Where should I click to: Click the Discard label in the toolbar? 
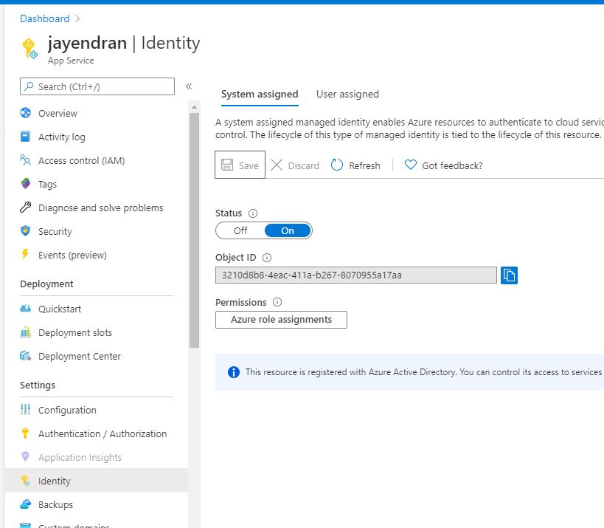(x=304, y=165)
